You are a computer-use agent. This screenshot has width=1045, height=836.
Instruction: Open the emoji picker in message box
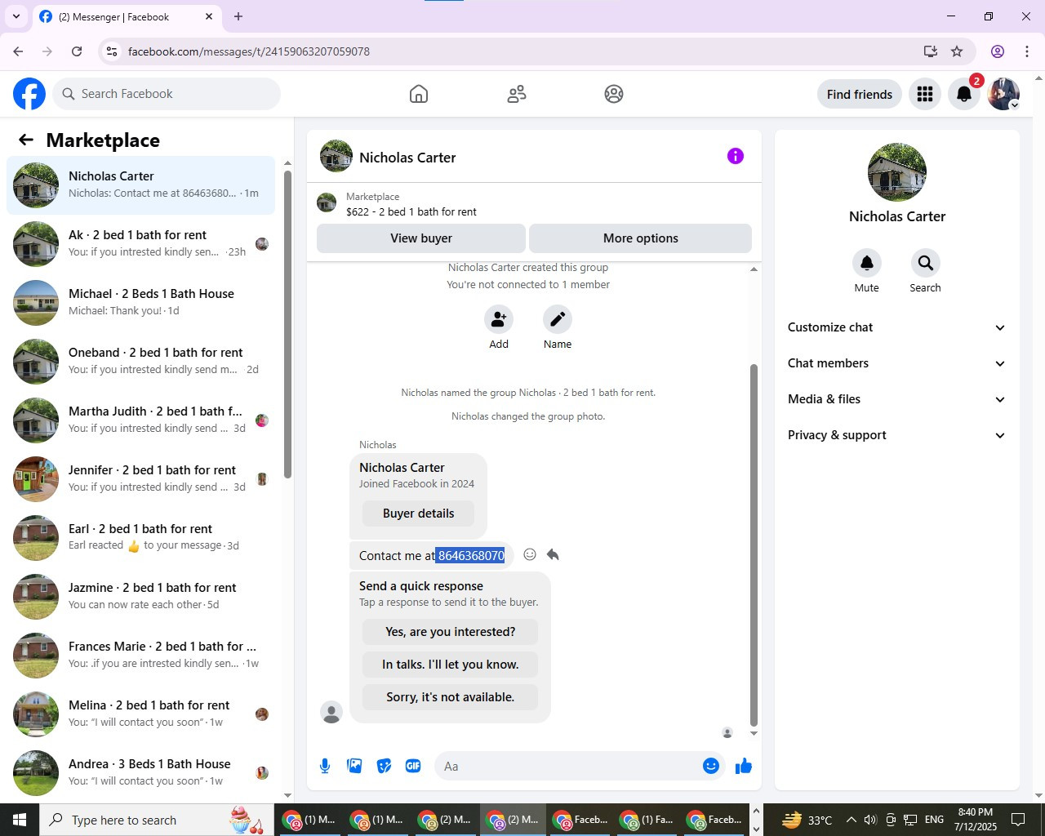click(x=711, y=766)
